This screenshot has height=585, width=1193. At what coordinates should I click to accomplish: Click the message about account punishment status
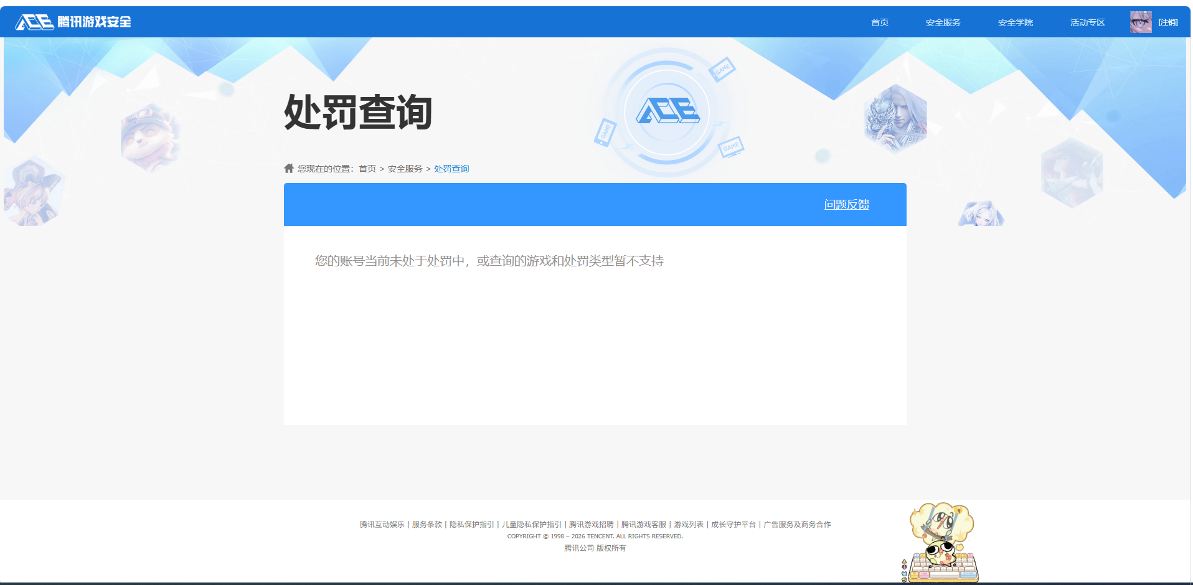[489, 261]
